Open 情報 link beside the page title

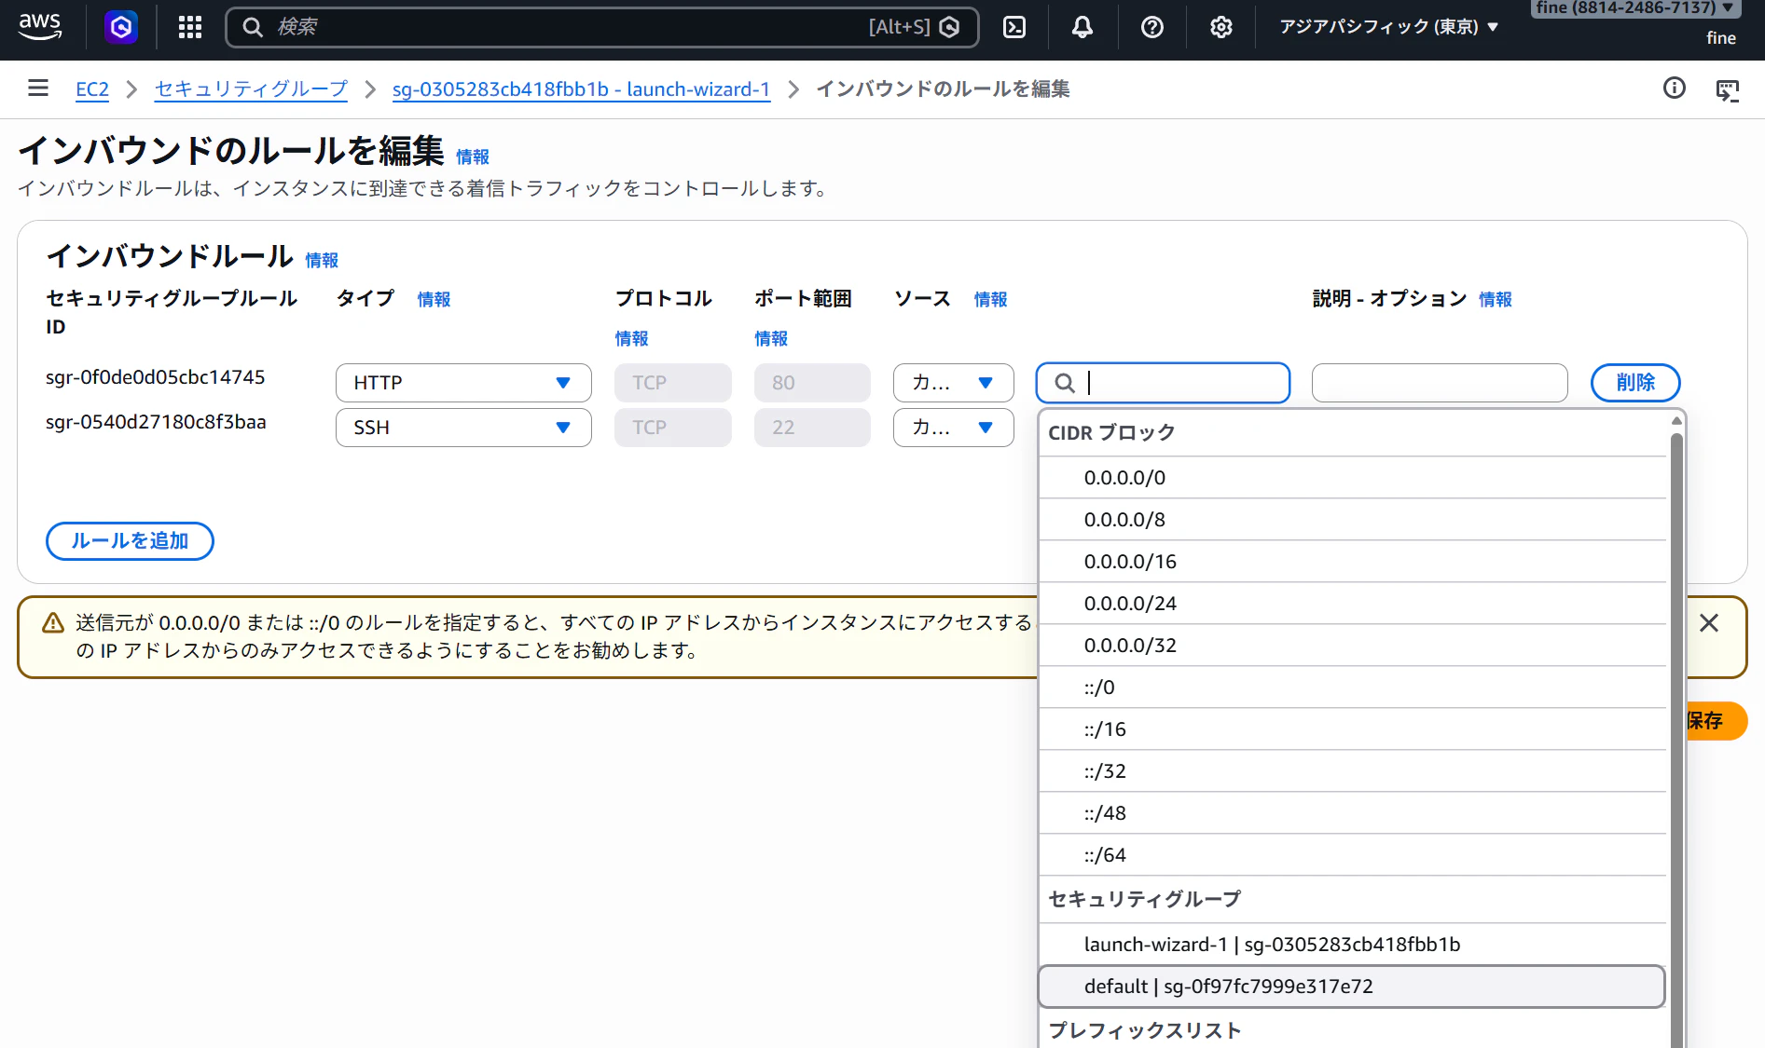[x=473, y=157]
